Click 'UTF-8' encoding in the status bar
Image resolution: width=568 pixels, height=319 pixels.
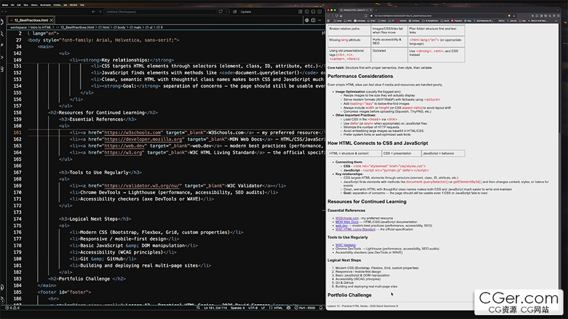[253, 308]
